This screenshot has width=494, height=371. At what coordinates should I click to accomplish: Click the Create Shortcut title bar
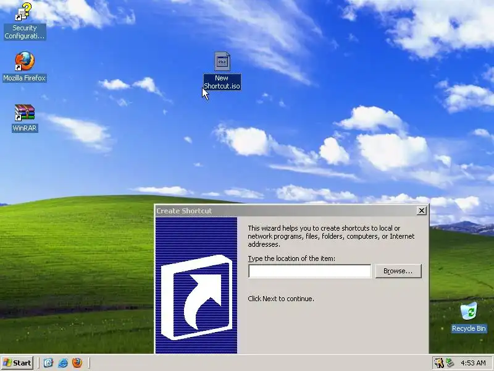(291, 211)
